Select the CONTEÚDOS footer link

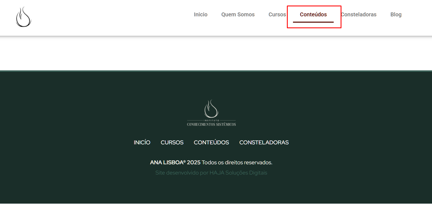211,142
